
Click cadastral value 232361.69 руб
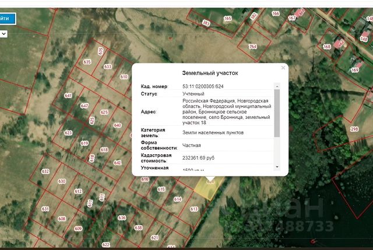pyautogui.click(x=198, y=158)
